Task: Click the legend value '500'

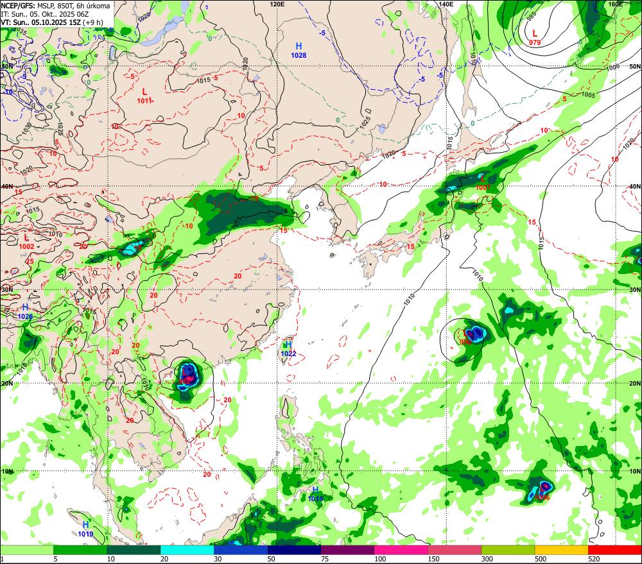Action: (x=541, y=559)
